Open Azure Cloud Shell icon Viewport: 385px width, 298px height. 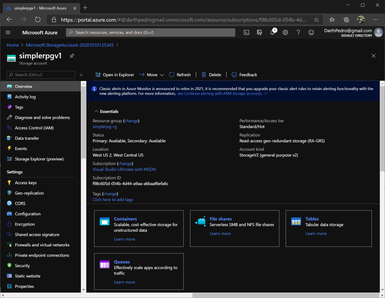click(247, 32)
